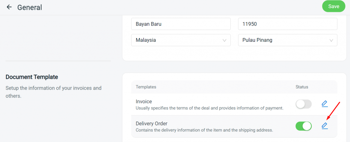Screen dimensions: 350x142
Task: Enable the Invoice template status switch
Action: point(304,104)
